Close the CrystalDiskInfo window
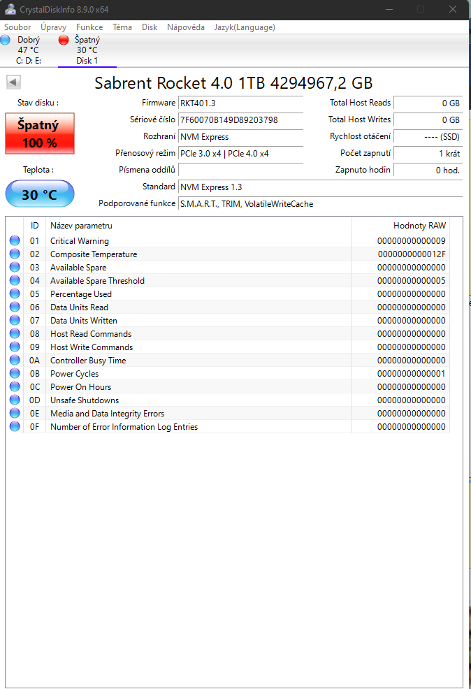 pyautogui.click(x=453, y=9)
